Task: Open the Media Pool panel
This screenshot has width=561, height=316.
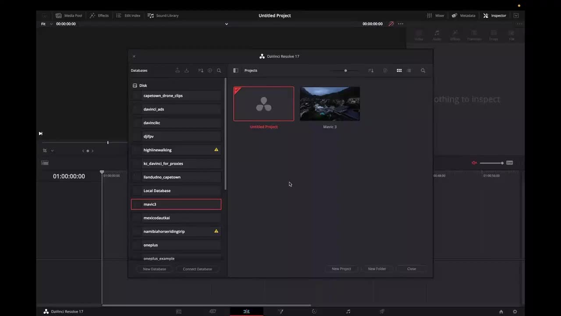Action: pyautogui.click(x=69, y=15)
